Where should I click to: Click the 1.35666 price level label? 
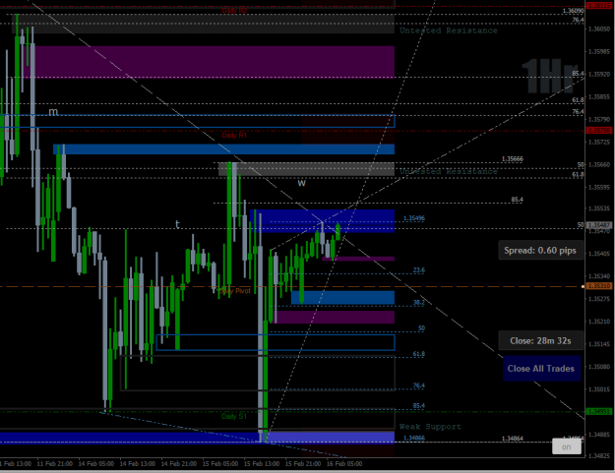tap(513, 158)
